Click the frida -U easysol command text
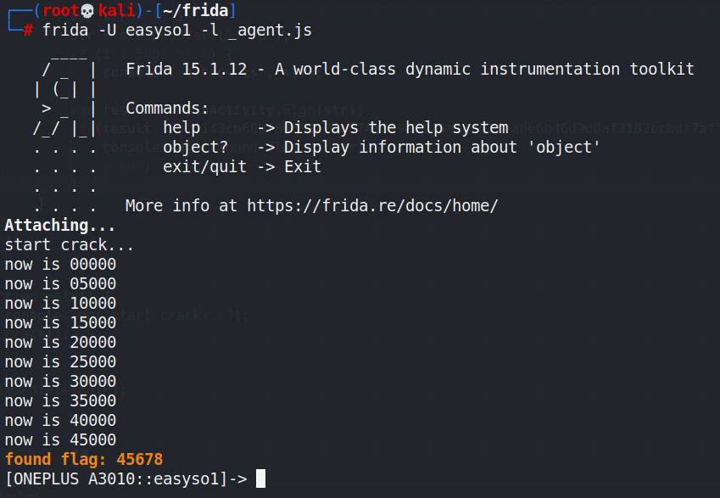720x498 pixels. [117, 31]
